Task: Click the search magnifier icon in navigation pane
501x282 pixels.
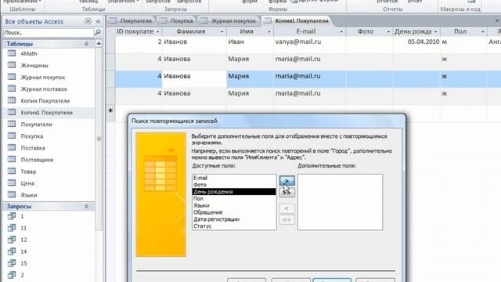Action: click(x=98, y=32)
